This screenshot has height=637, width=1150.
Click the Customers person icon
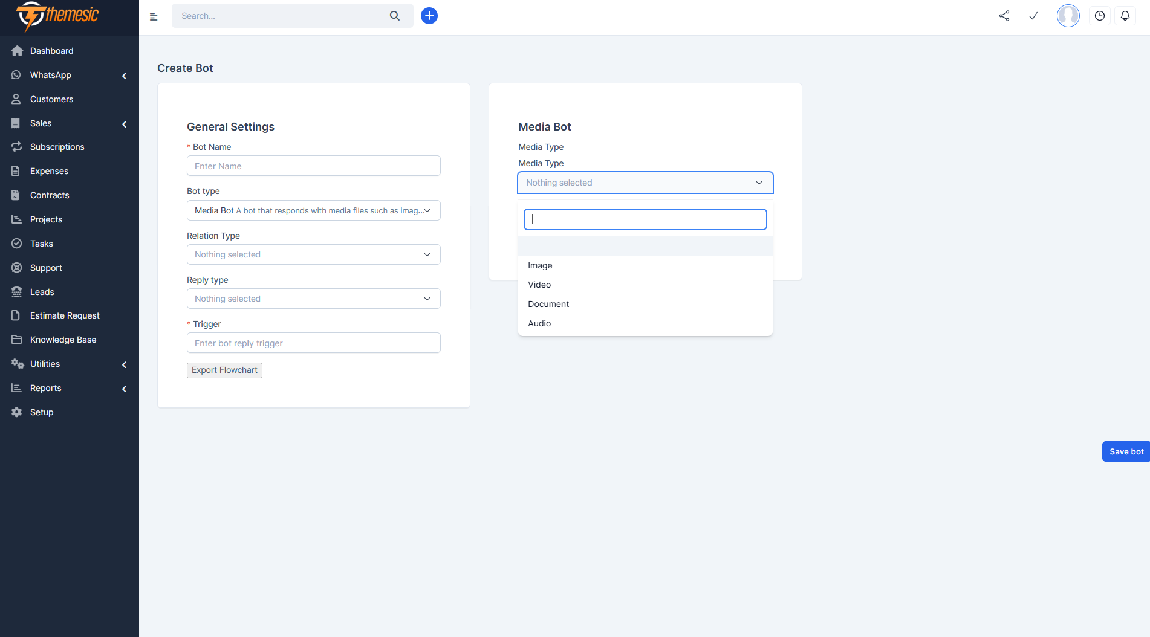click(16, 99)
